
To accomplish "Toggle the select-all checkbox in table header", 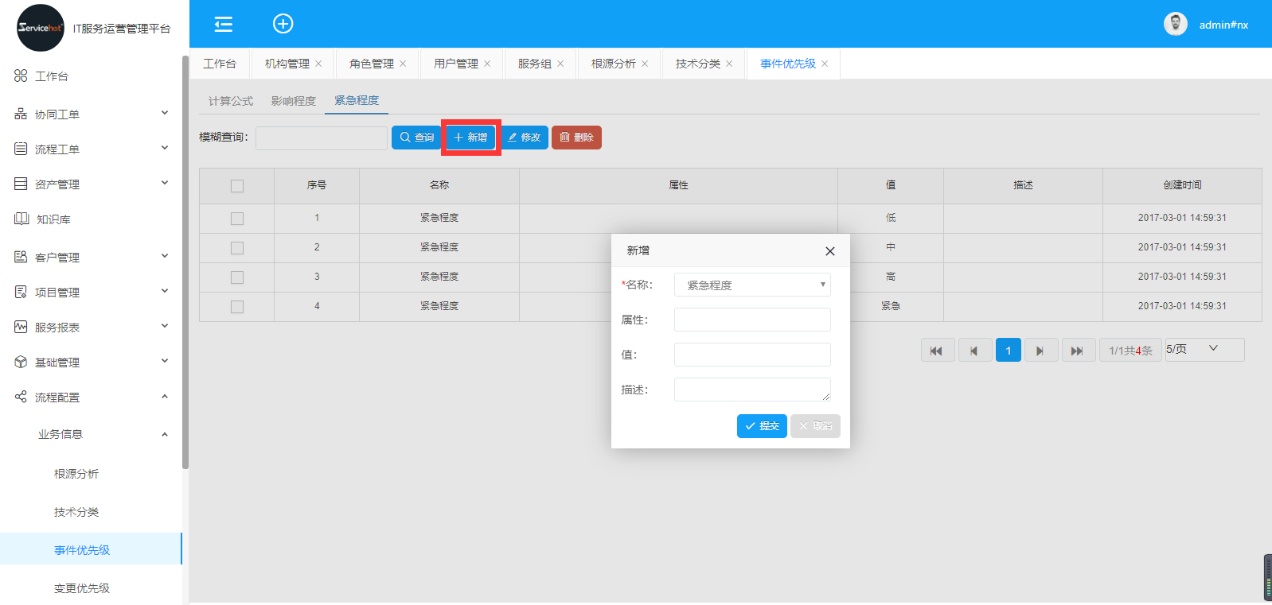I will [x=237, y=186].
